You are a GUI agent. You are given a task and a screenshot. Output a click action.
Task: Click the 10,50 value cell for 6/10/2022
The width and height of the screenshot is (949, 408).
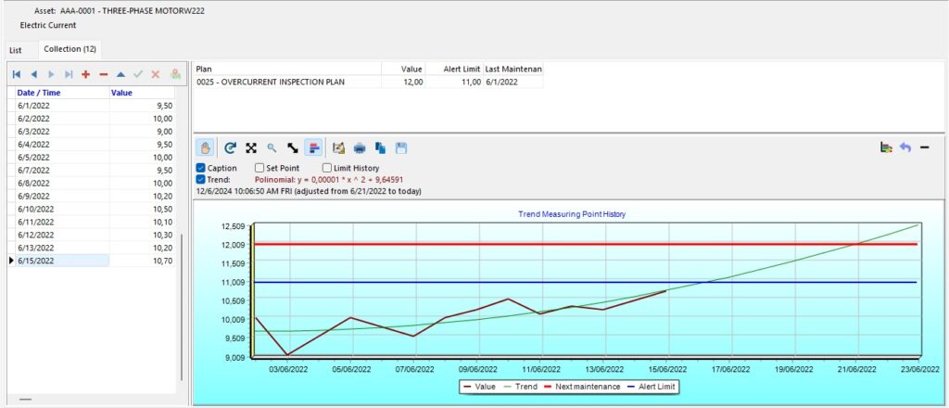coord(142,209)
